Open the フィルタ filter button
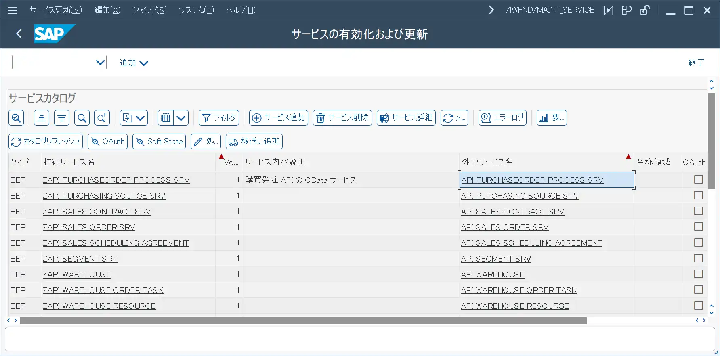Viewport: 720px width, 356px height. click(x=219, y=118)
